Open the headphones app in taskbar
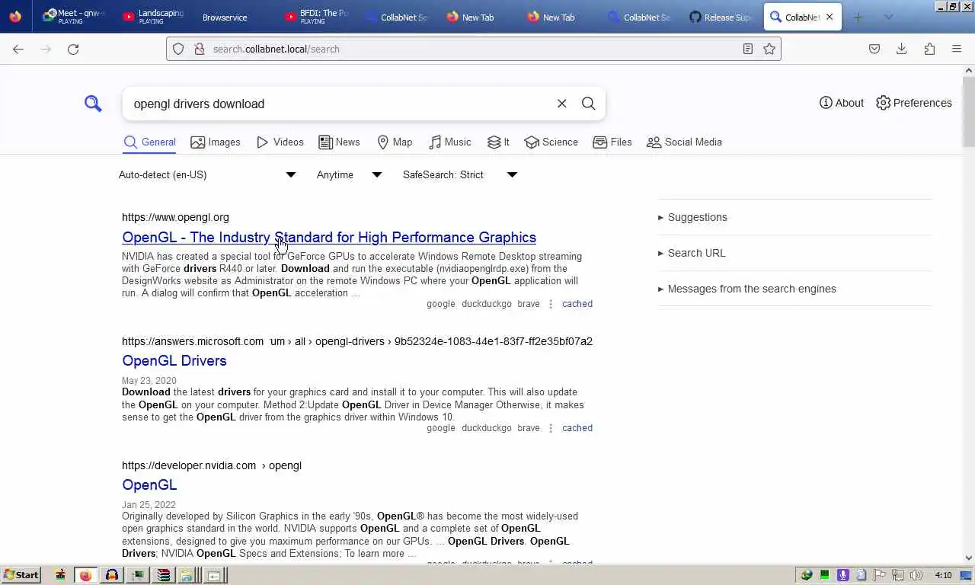975x585 pixels. click(x=111, y=575)
